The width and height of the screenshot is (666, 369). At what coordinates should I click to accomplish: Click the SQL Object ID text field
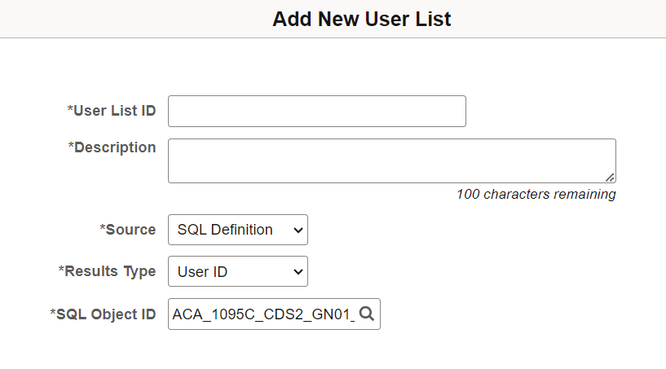[x=262, y=314]
